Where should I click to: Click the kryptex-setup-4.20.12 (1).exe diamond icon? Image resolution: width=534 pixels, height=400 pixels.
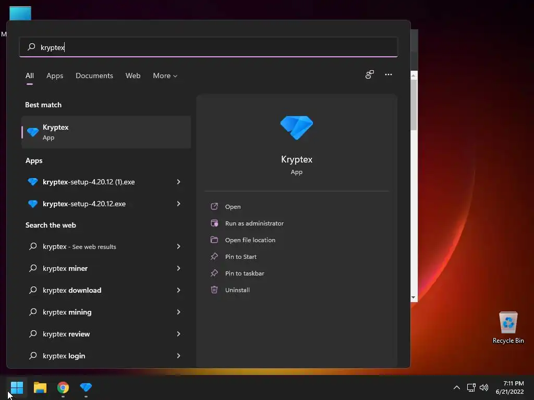pyautogui.click(x=33, y=182)
